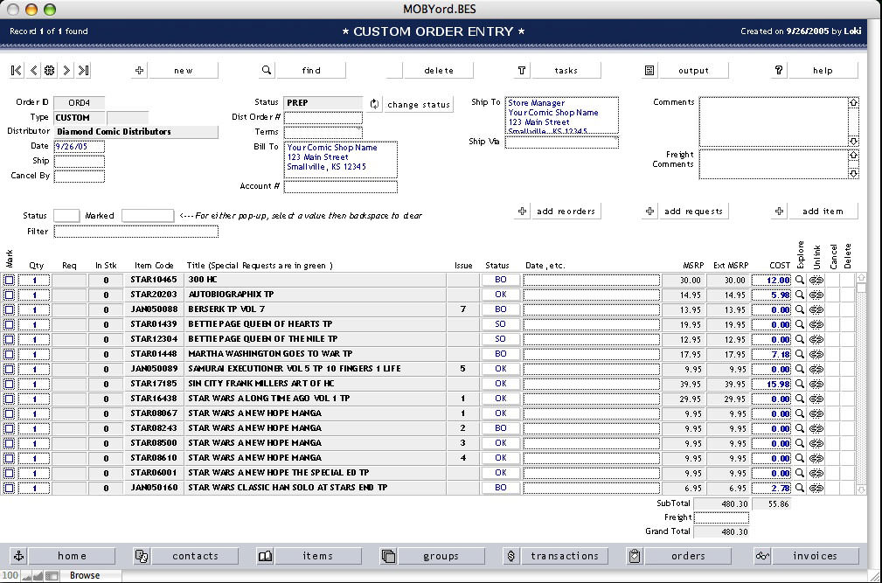The height and width of the screenshot is (583, 882).
Task: Unlink SIN CITY FRANK MILLERS ART row
Action: pyautogui.click(x=816, y=384)
